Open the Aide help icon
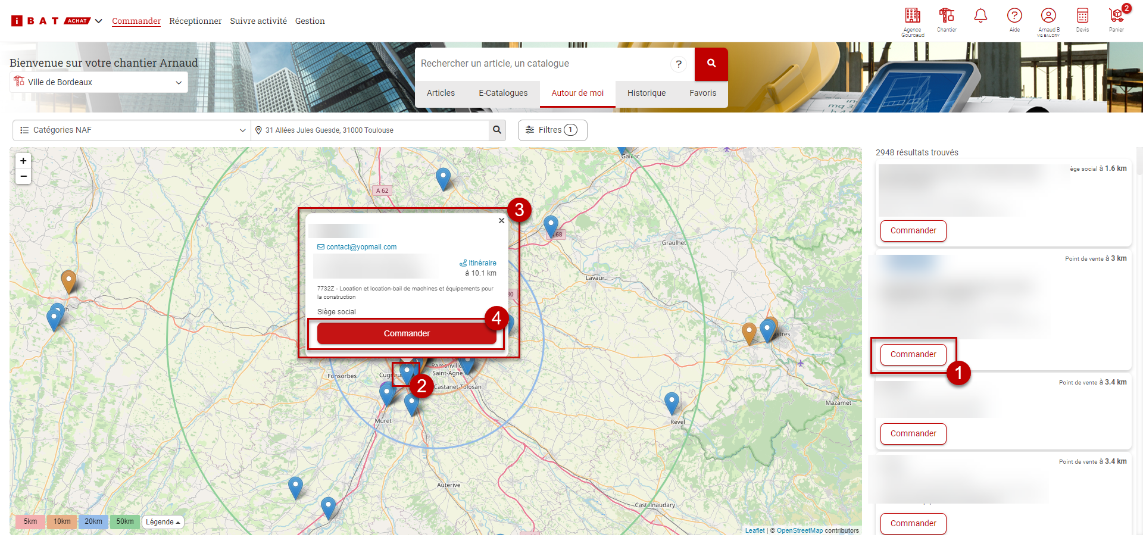Screen dimensions: 1143x553 pyautogui.click(x=1014, y=19)
